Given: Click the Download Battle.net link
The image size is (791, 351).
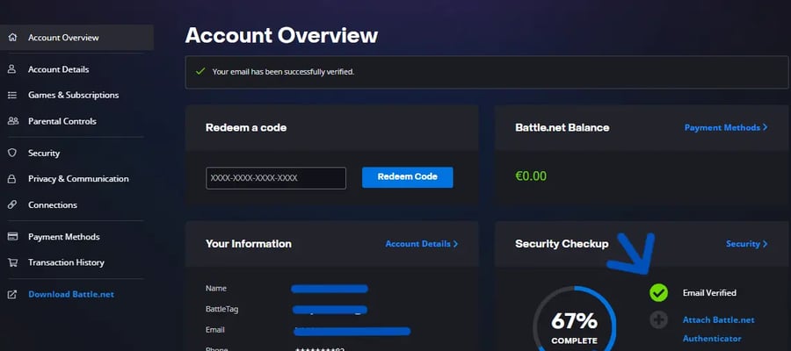Looking at the screenshot, I should [71, 295].
